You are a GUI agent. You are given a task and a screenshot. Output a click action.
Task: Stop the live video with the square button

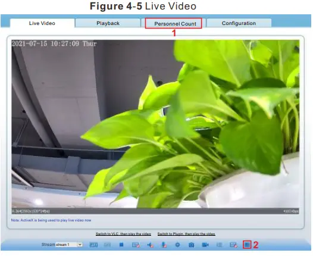click(121, 245)
